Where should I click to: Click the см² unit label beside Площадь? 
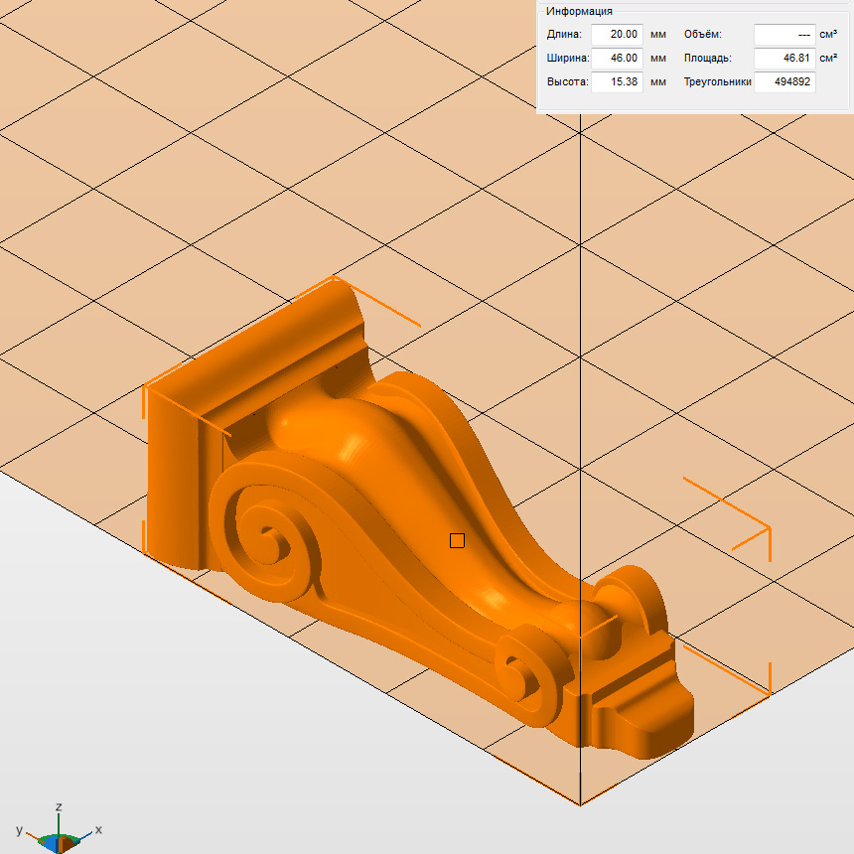coord(830,58)
